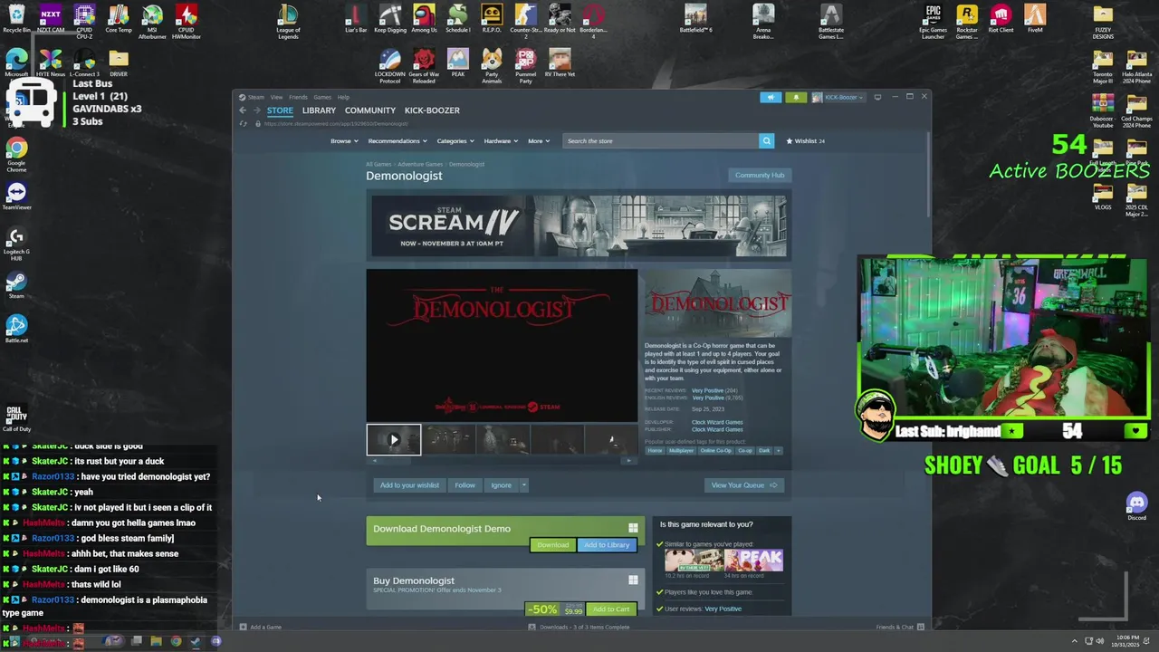Launch Battlefield 6 from the desktop
The height and width of the screenshot is (652, 1159).
(x=695, y=19)
